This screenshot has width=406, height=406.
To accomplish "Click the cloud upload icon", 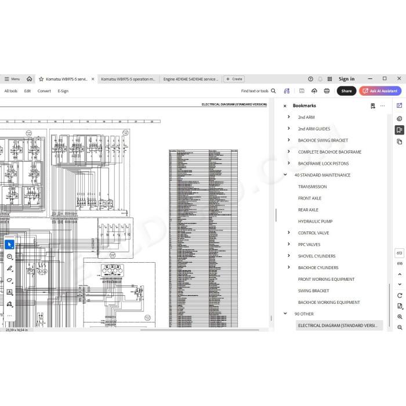I will tap(314, 91).
